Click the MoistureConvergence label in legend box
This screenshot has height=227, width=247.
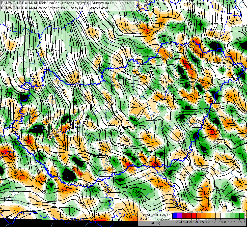[x=155, y=219]
